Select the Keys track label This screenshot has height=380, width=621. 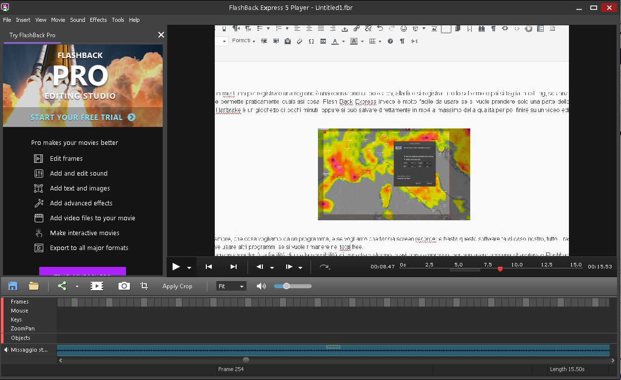[16, 319]
